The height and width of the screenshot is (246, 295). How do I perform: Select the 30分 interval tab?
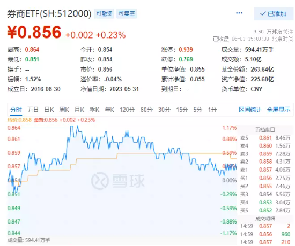[x=164, y=110]
